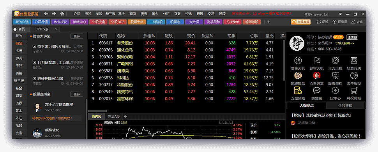The image size is (378, 152).
Task: Select 市场 in the left sidebar
Action: pos(19,51)
